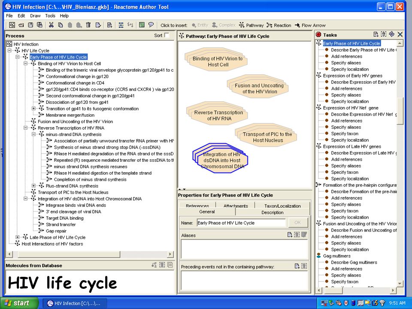
Task: Click the Tasks panel vertical scrollbar down arrow
Action: (x=400, y=284)
